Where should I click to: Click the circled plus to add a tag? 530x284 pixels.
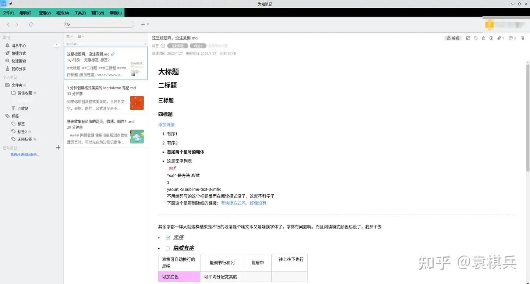click(x=163, y=46)
